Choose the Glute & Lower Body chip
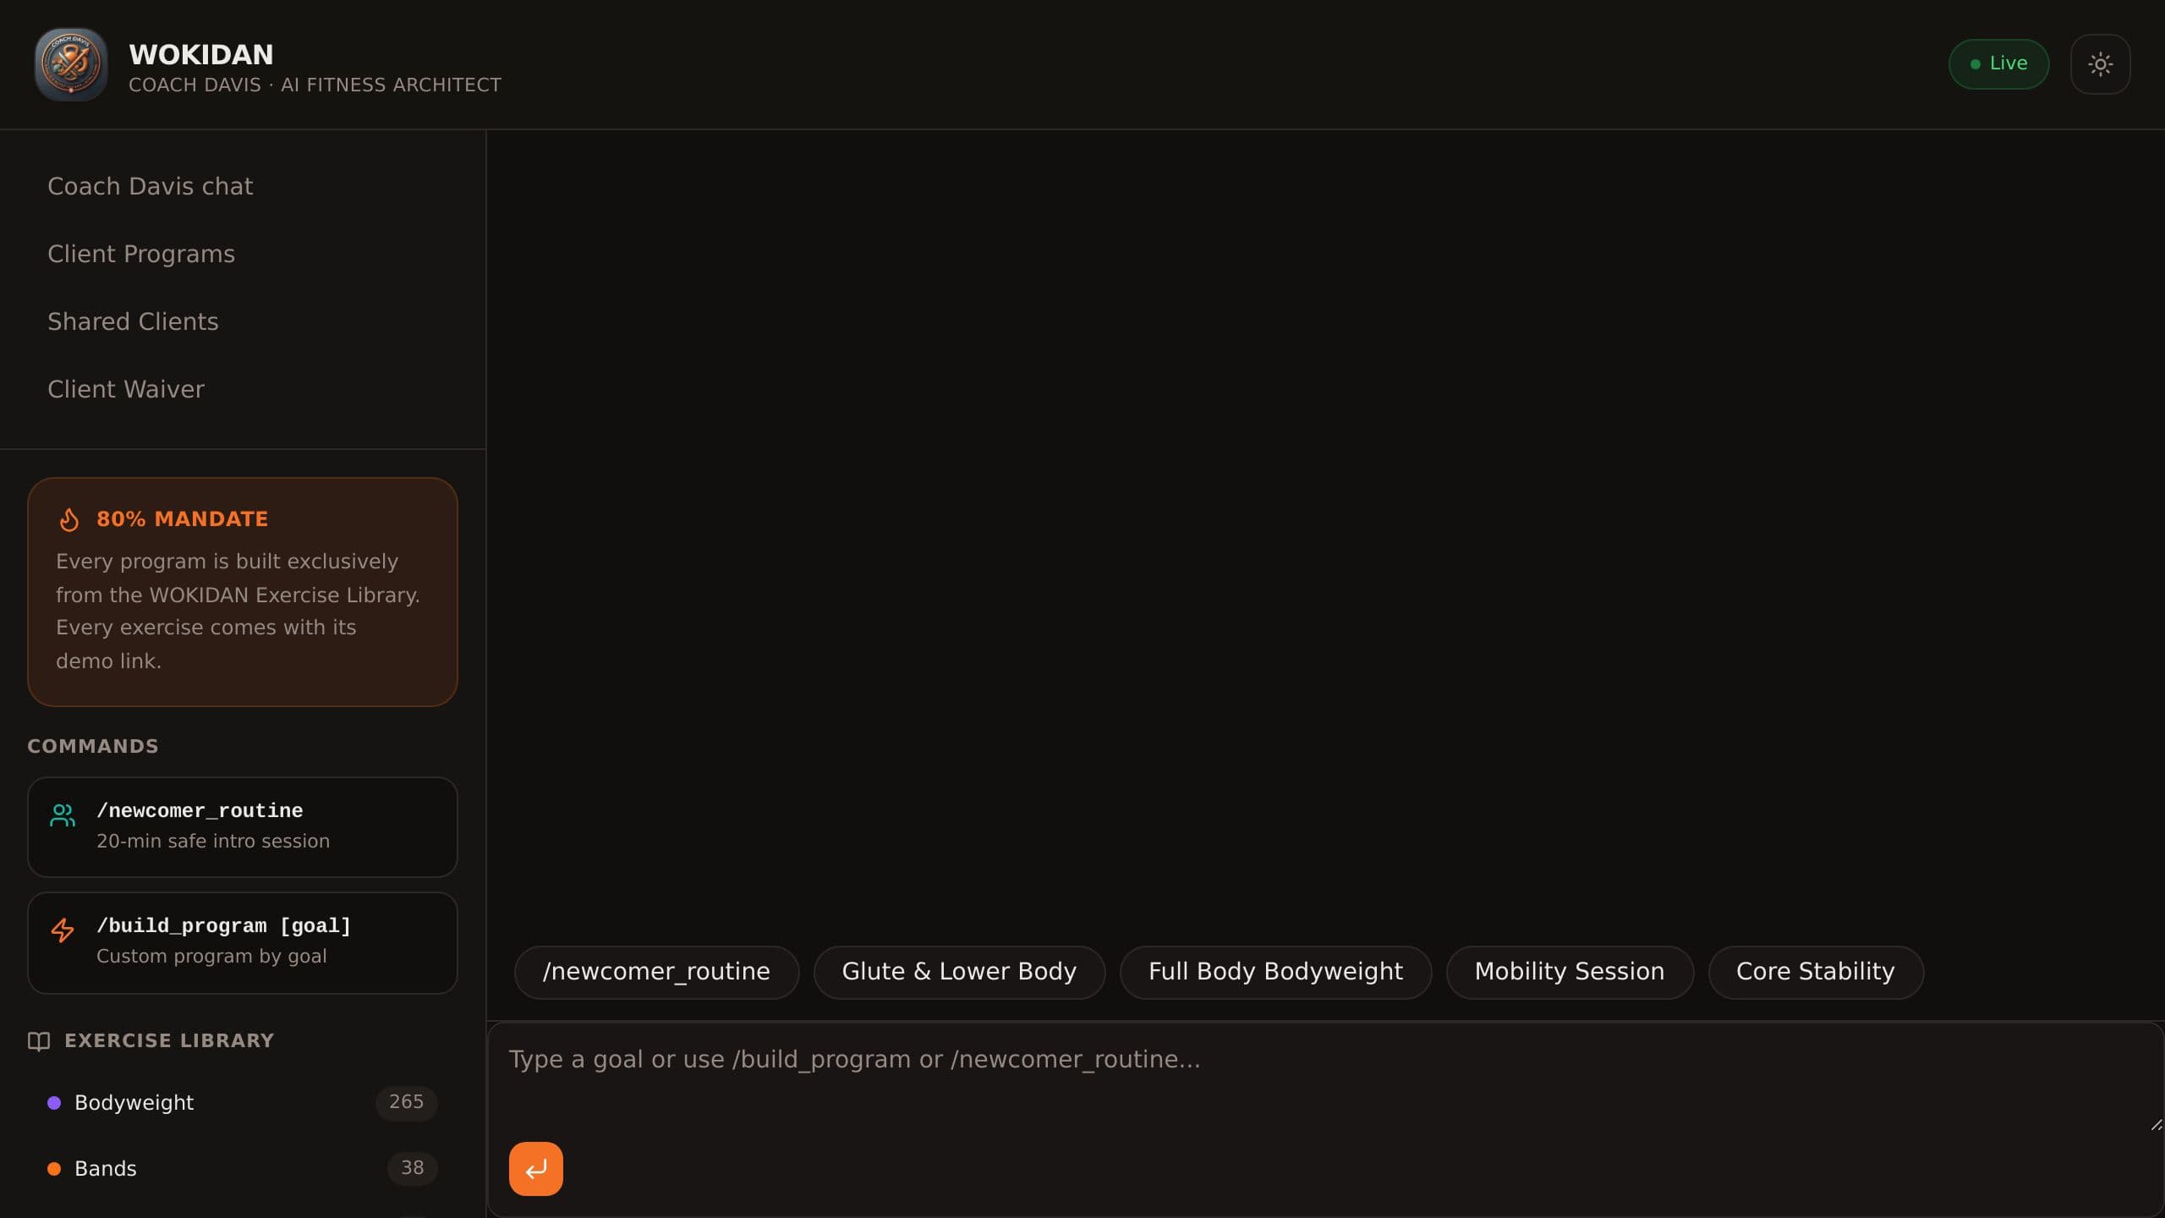 click(x=959, y=972)
